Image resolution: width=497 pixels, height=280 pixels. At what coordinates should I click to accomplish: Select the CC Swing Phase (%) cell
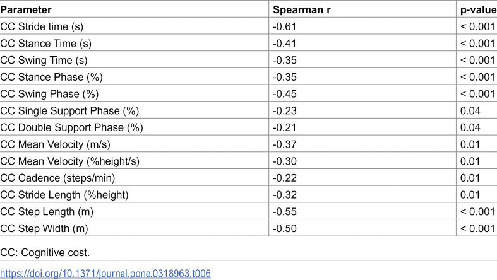(x=135, y=93)
